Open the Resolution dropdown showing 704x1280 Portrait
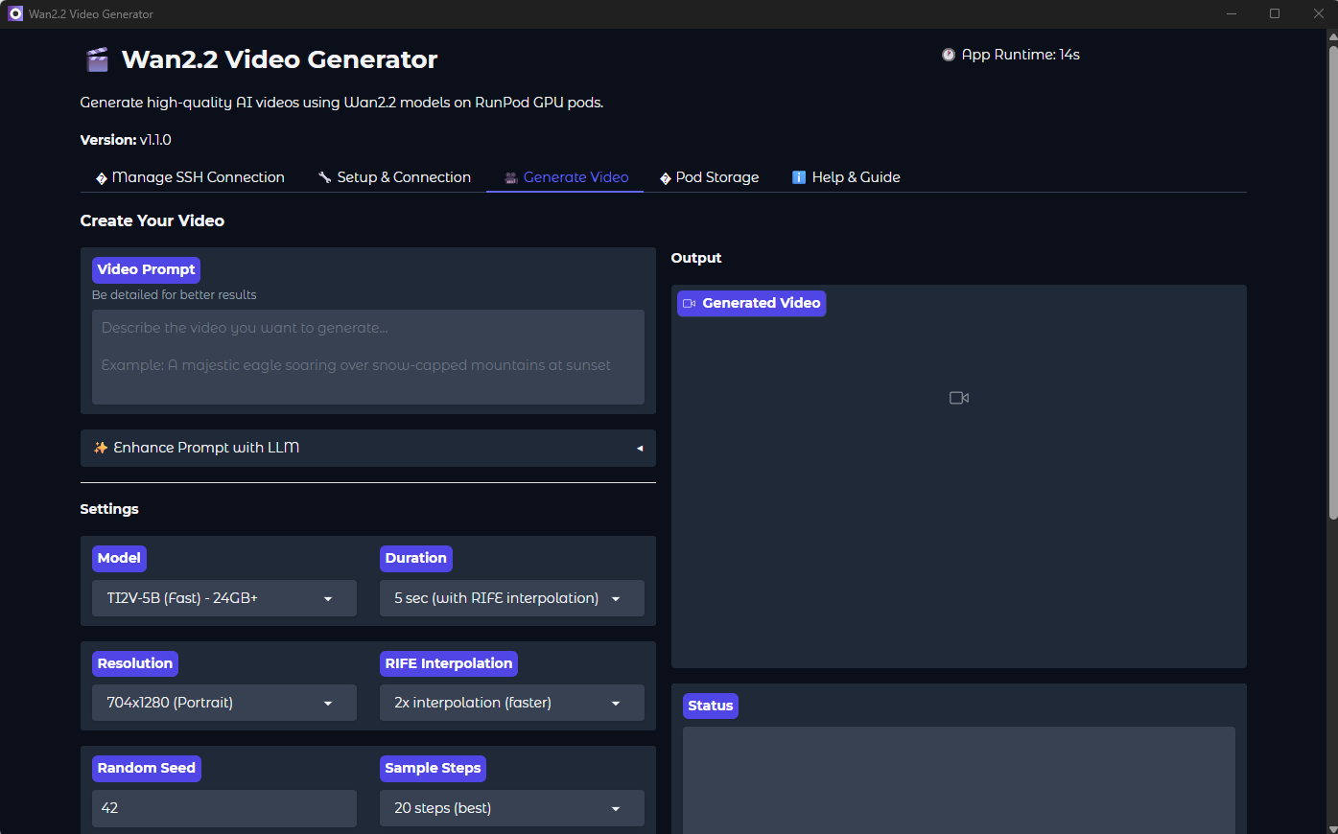The image size is (1338, 834). tap(224, 703)
